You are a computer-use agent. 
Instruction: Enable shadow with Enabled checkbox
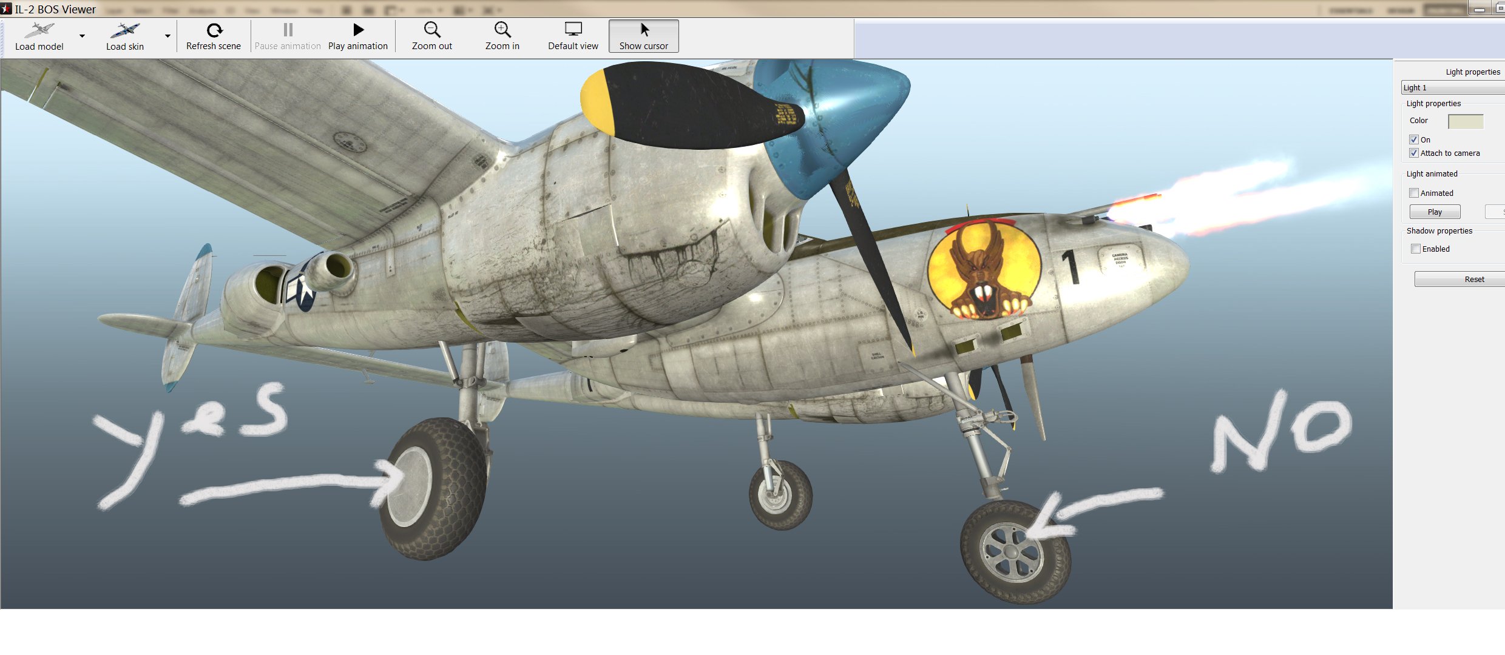[x=1416, y=249]
